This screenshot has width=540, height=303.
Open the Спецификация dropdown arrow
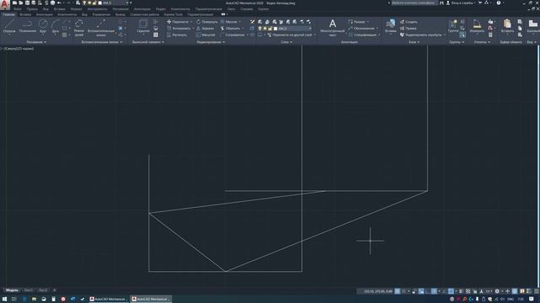tap(379, 35)
